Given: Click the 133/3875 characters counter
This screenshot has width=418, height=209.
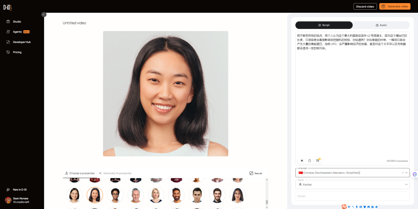Looking at the screenshot, I should tap(397, 161).
